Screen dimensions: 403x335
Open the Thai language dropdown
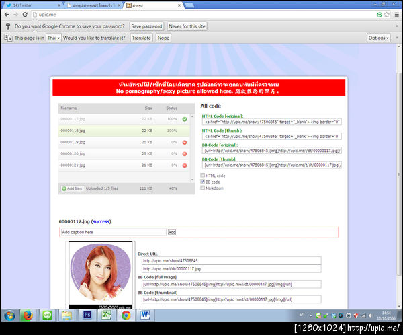(54, 38)
